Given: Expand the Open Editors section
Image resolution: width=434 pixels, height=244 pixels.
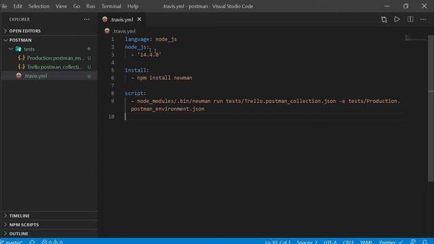Looking at the screenshot, I should 50,30.
